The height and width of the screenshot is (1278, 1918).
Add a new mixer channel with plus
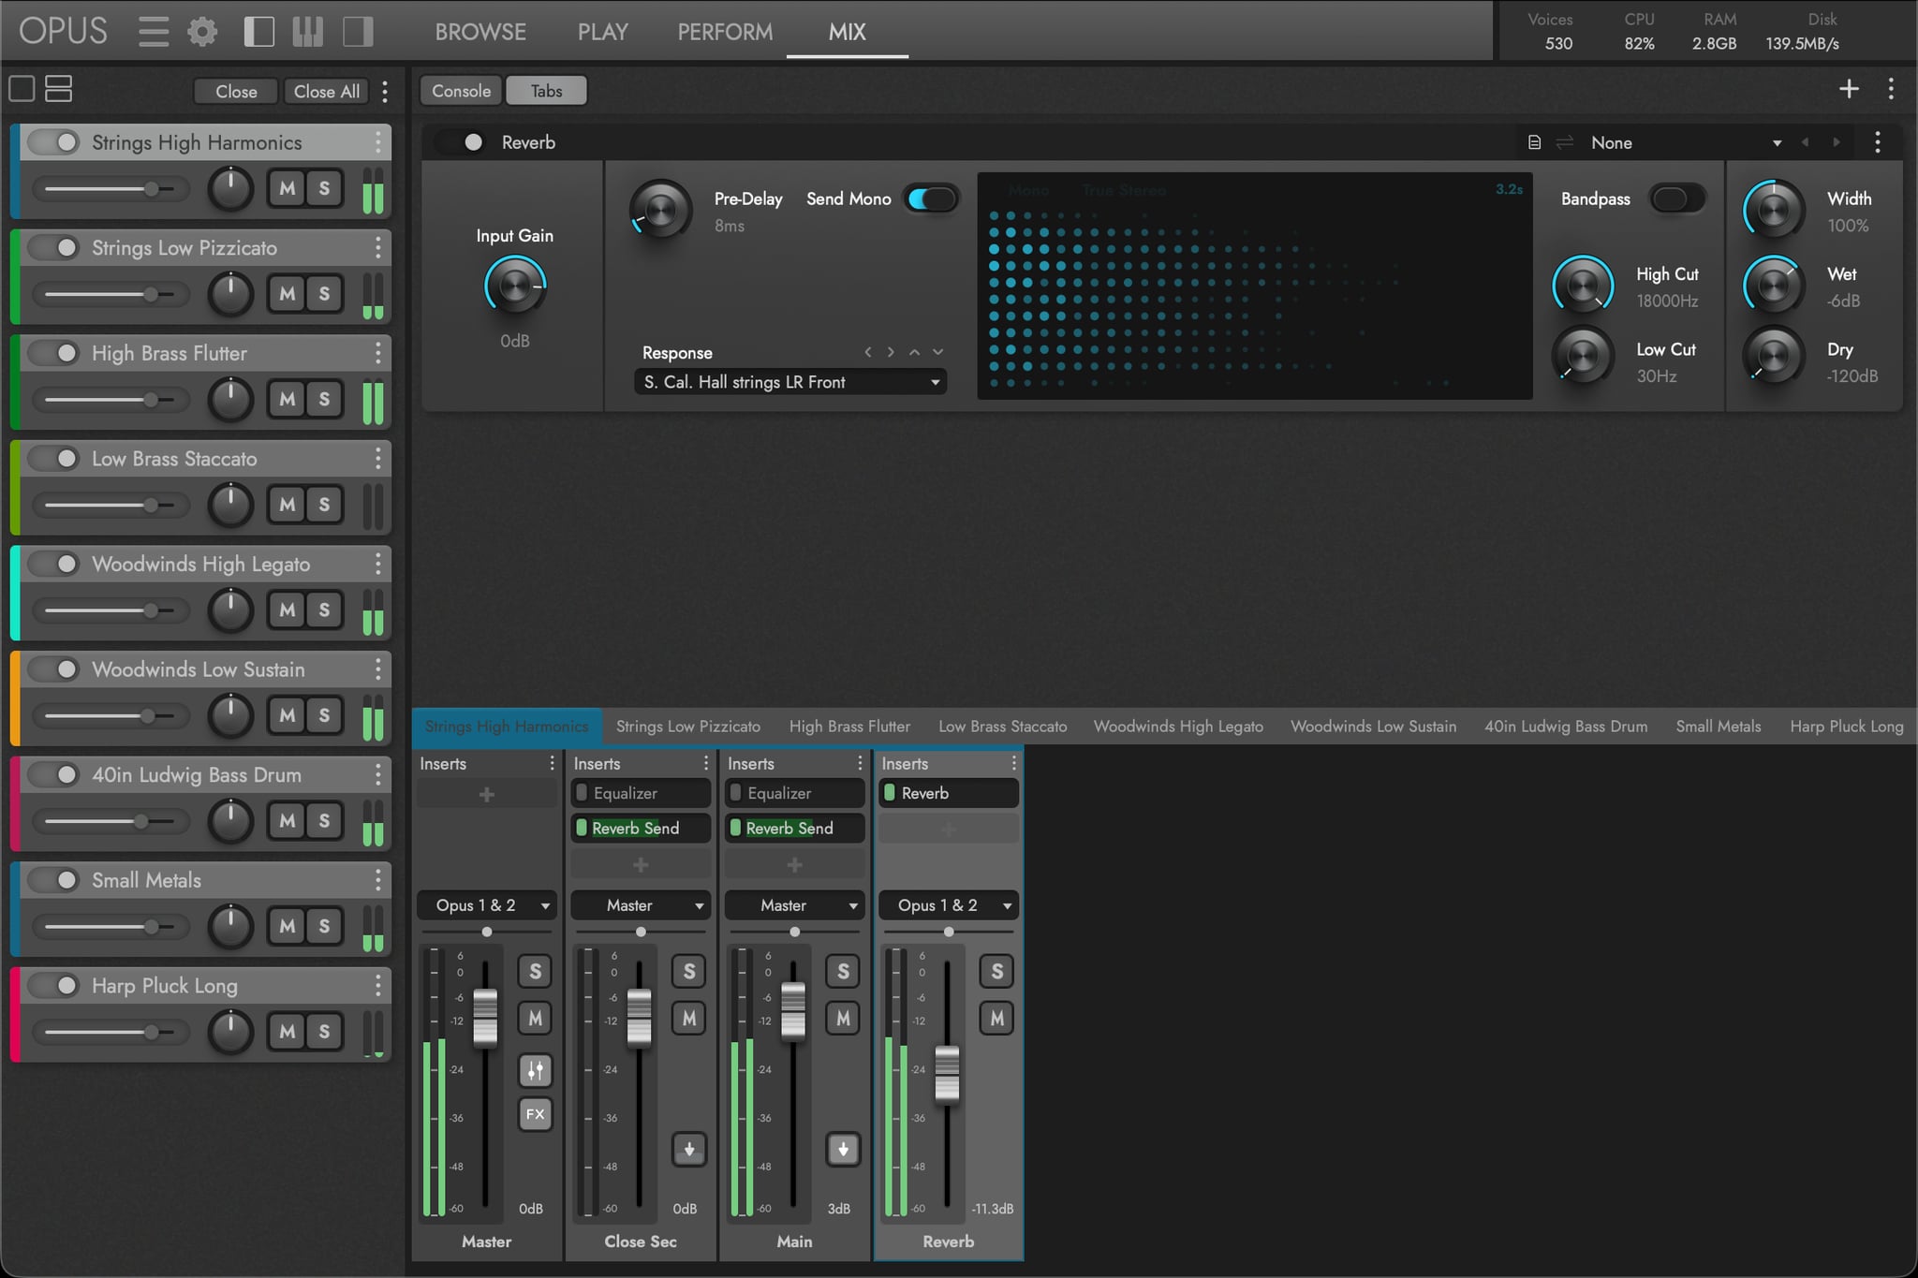[x=1849, y=89]
